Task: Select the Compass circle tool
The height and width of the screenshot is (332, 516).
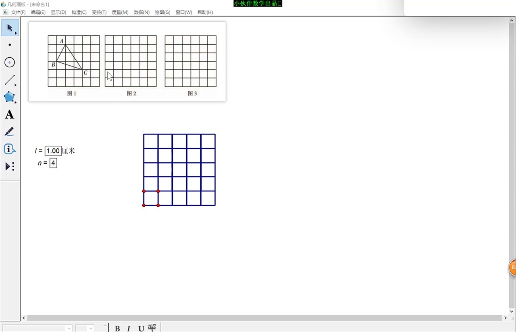Action: (10, 62)
